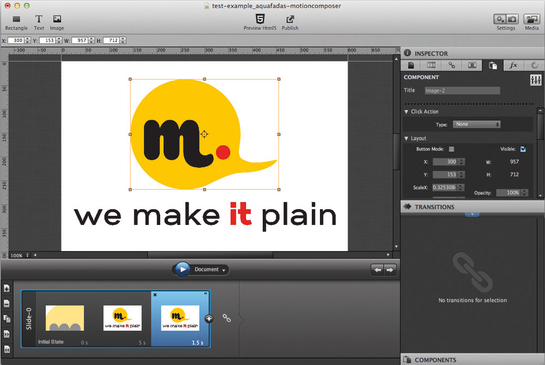
Task: Toggle the Visible checkbox
Action: (523, 149)
